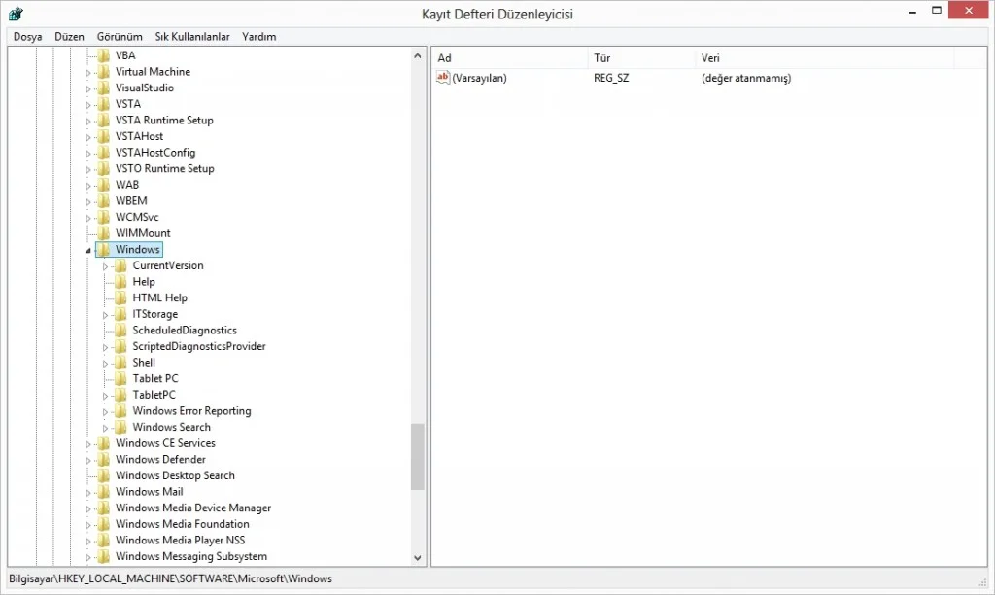Viewport: 995px width, 595px height.
Task: Select the VSTA key label
Action: [128, 103]
